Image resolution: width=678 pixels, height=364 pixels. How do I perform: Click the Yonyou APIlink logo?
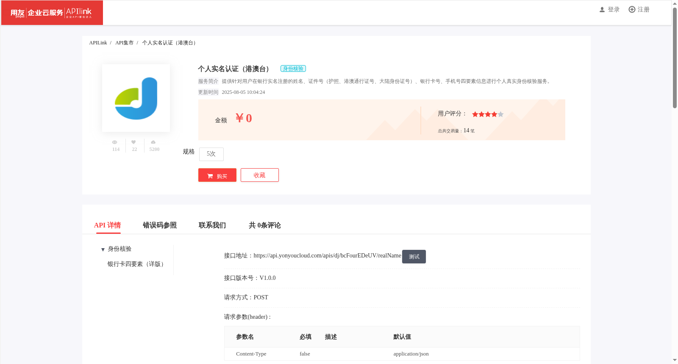(52, 13)
